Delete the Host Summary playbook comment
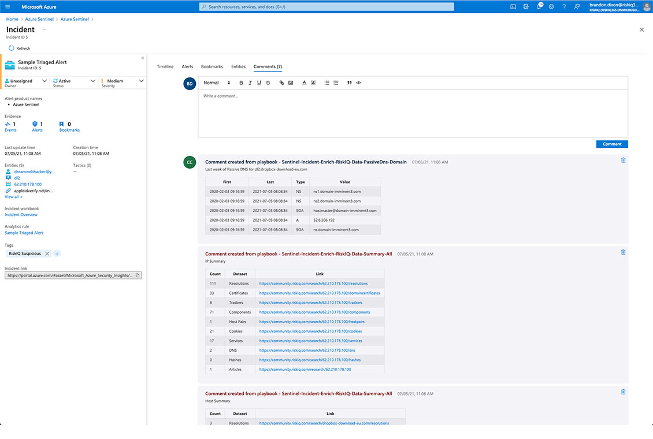The width and height of the screenshot is (653, 439). coord(623,392)
